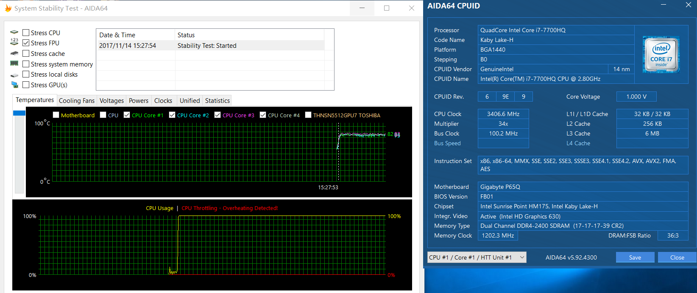697x293 pixels.
Task: Click the Save button in CPUID window
Action: click(635, 257)
